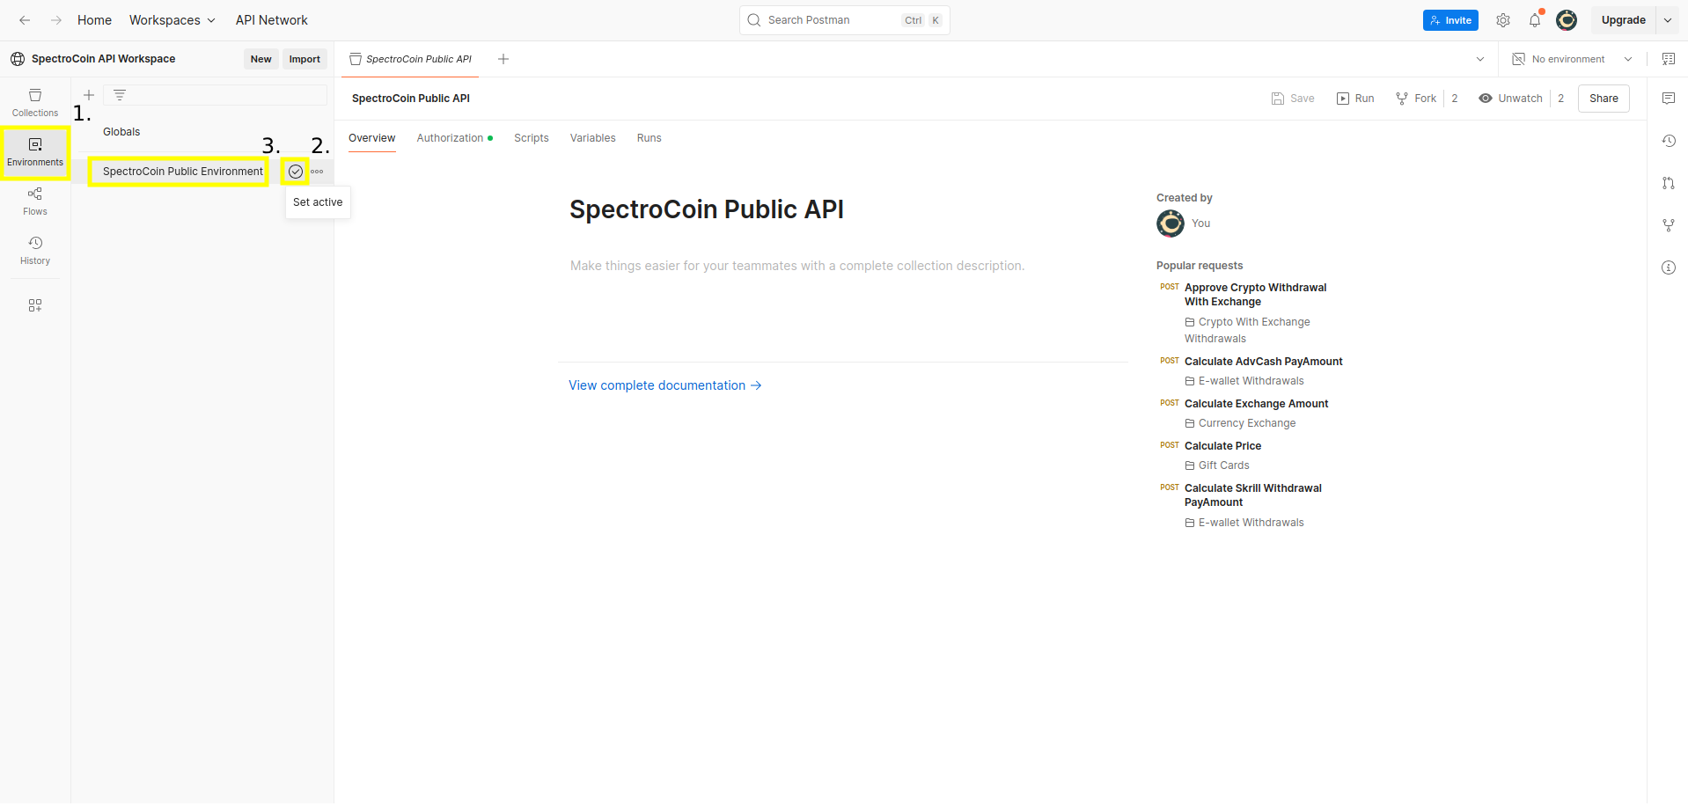Click the Gift Cards folder label
This screenshot has height=806, width=1688.
click(x=1224, y=465)
